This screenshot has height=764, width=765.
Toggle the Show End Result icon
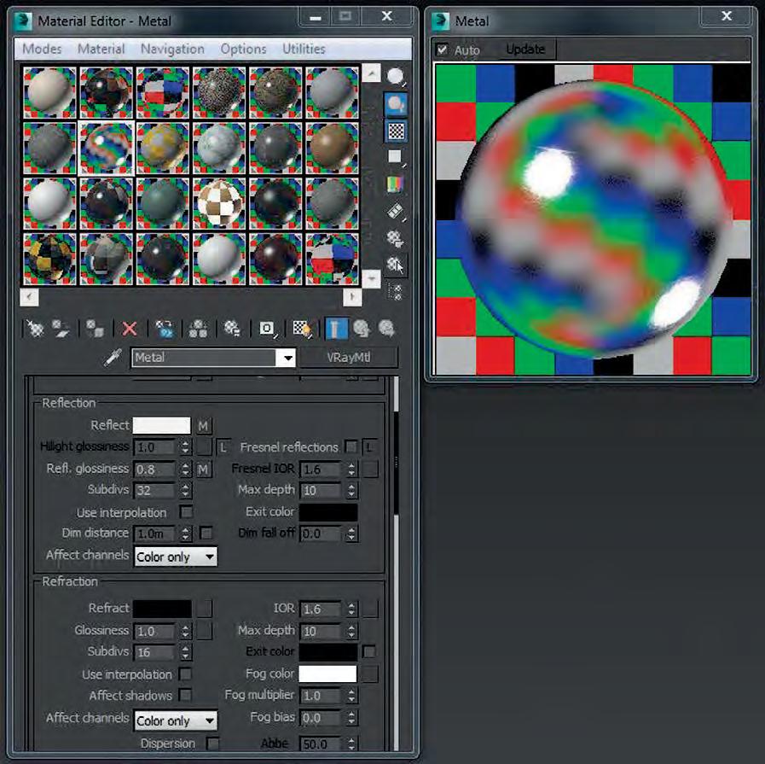pos(336,329)
